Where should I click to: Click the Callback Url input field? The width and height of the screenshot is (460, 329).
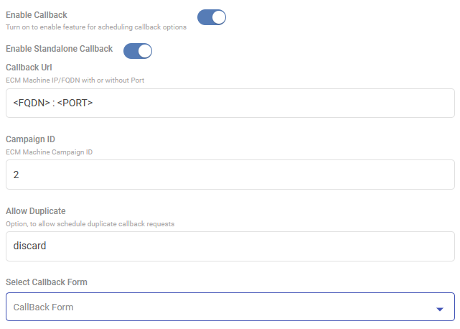click(230, 103)
